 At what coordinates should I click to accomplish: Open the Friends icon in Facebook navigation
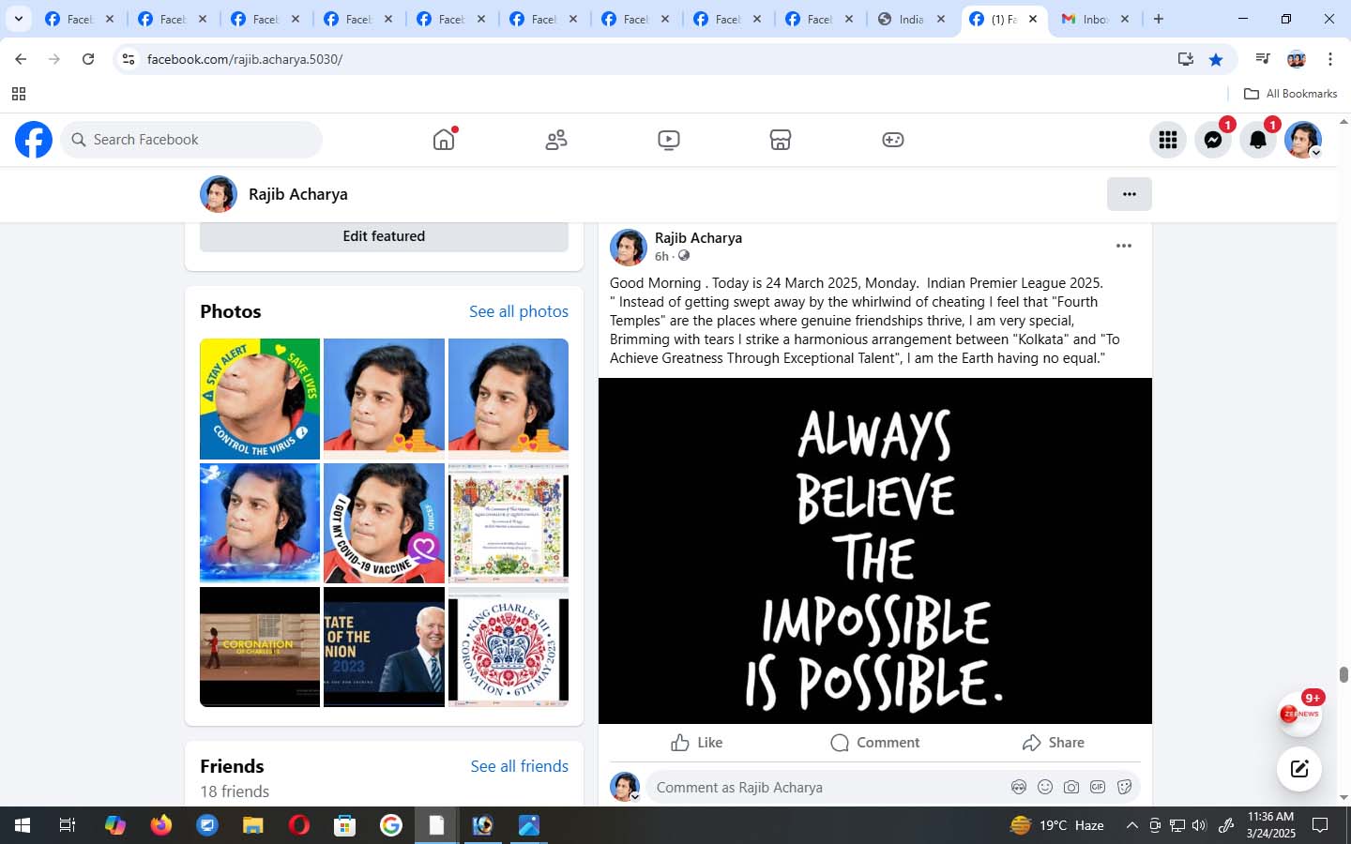[556, 140]
